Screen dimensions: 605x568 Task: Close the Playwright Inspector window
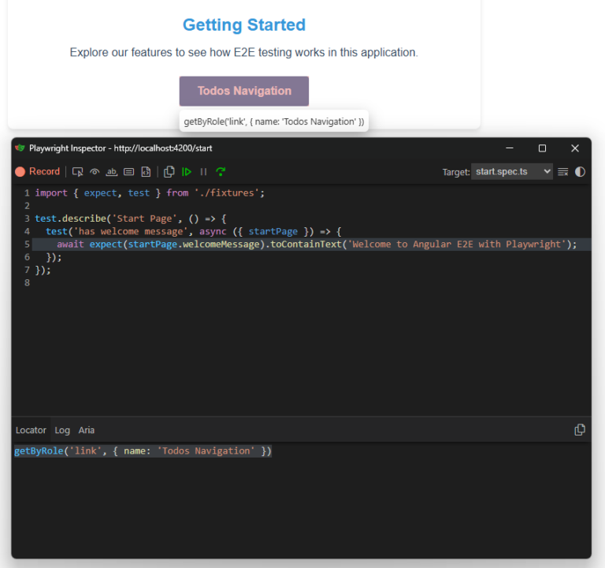click(x=575, y=148)
